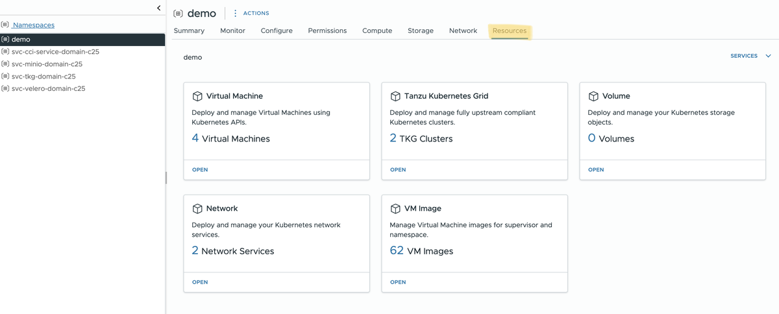Image resolution: width=779 pixels, height=314 pixels.
Task: Open the Virtual Machine card
Action: (x=200, y=170)
